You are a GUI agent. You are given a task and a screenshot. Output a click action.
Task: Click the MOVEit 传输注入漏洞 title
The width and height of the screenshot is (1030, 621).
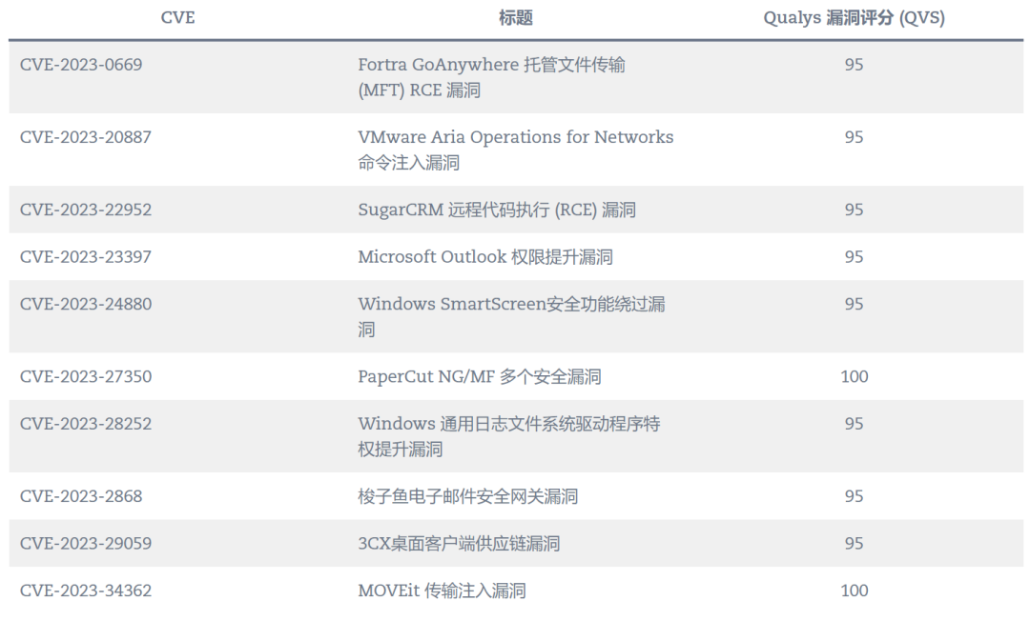click(442, 591)
